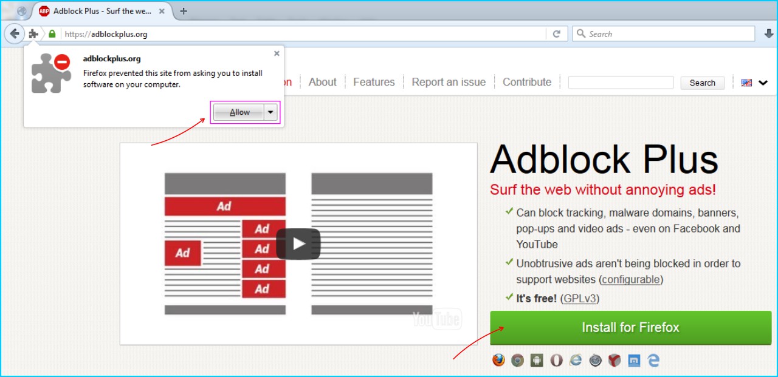Click the US flag language icon
Screen dimensions: 778x377
[x=746, y=83]
